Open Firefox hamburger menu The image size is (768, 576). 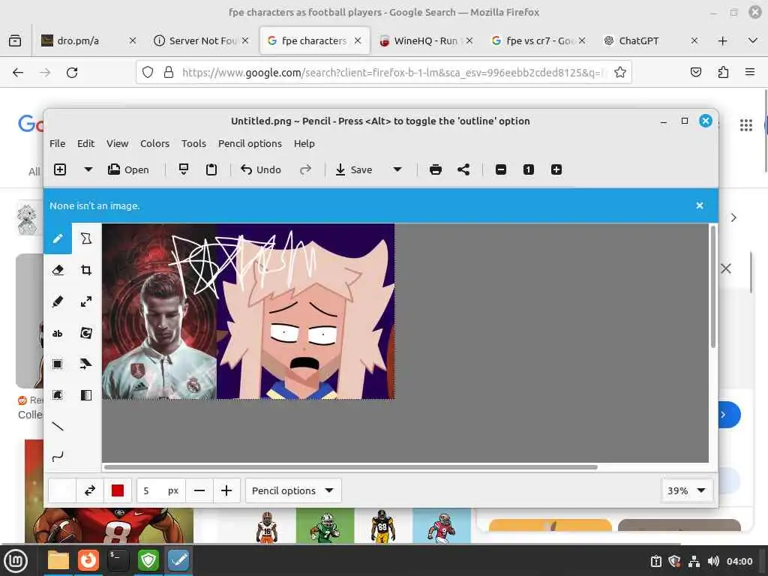(x=749, y=73)
